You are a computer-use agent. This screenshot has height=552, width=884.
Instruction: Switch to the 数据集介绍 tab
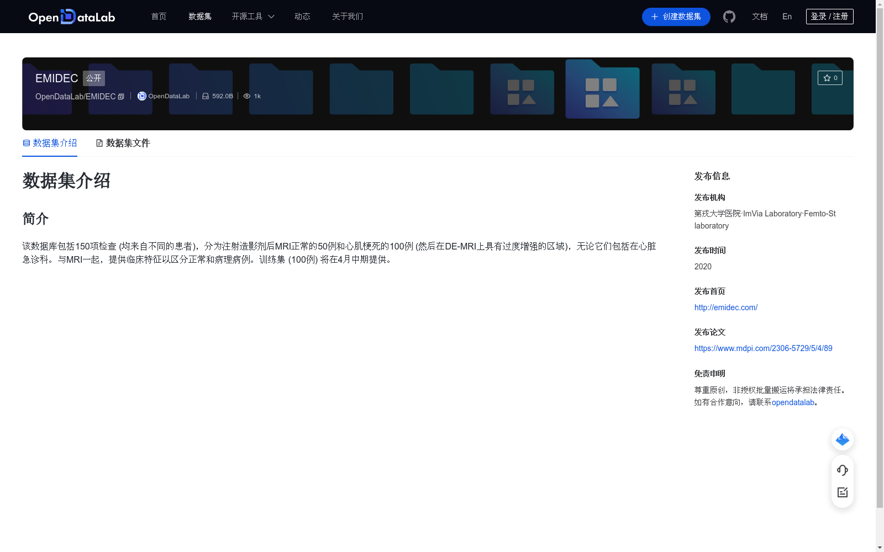[50, 143]
